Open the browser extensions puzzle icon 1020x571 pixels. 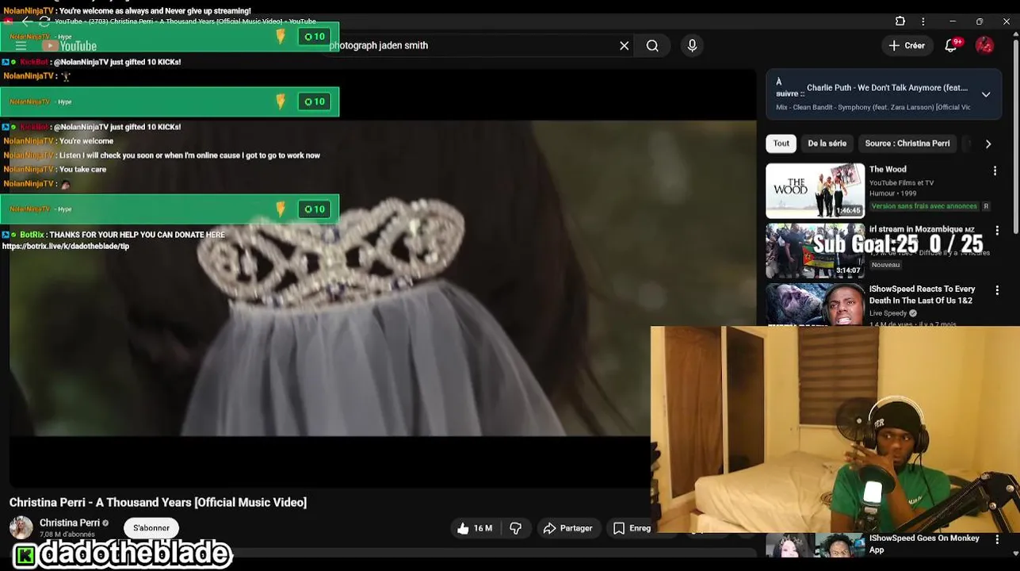(900, 21)
